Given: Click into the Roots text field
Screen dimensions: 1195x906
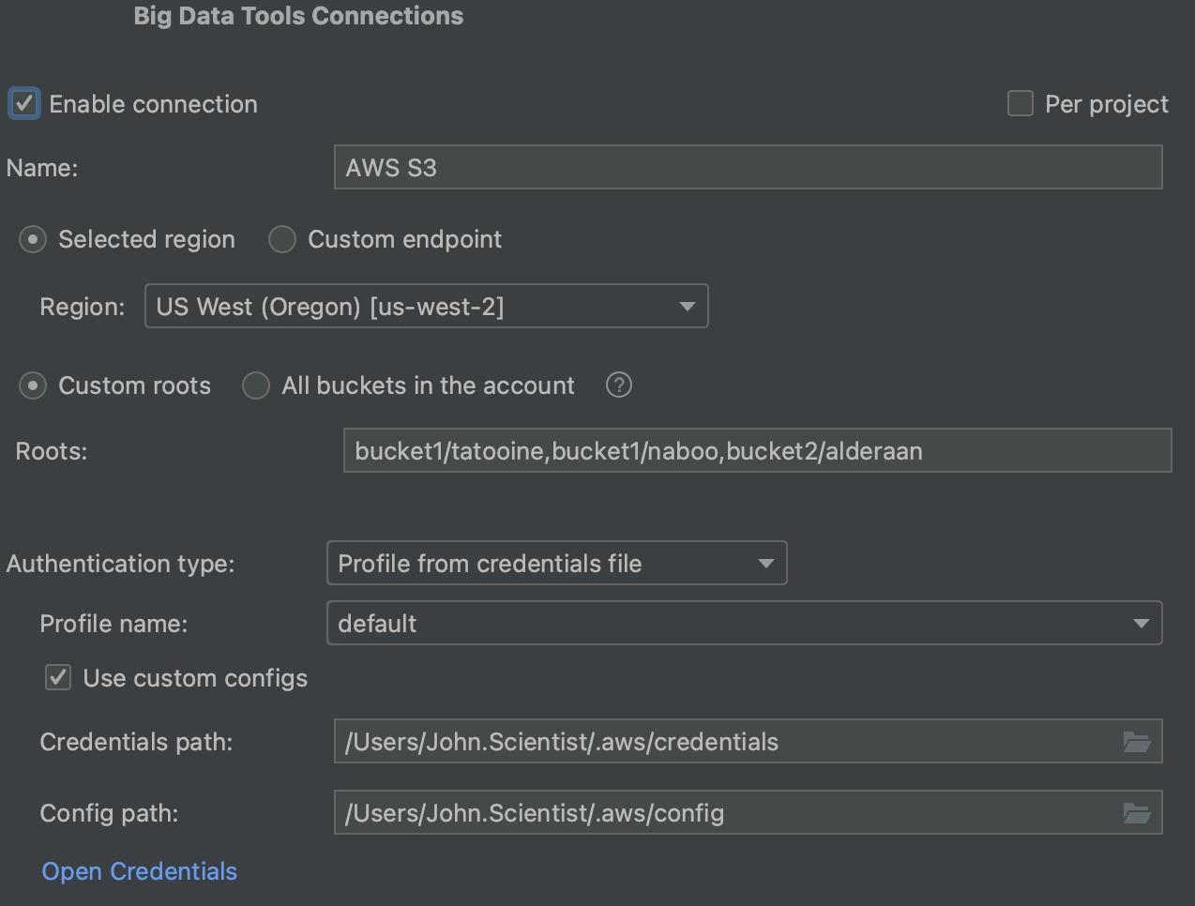Looking at the screenshot, I should (x=757, y=450).
